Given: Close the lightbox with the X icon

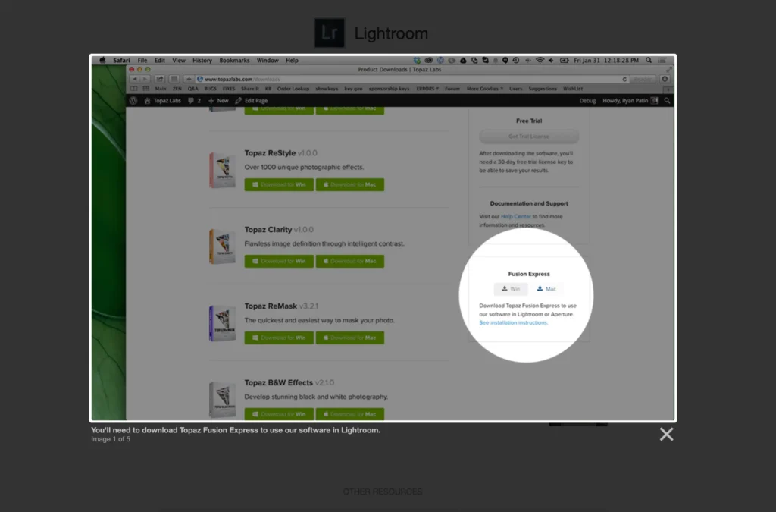Looking at the screenshot, I should tap(666, 435).
